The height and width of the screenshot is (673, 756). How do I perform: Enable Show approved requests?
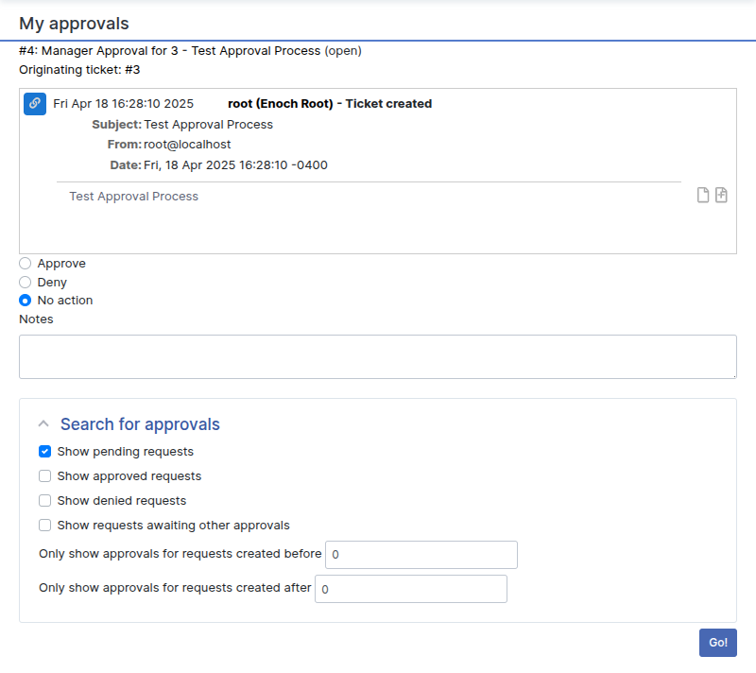[x=44, y=475]
